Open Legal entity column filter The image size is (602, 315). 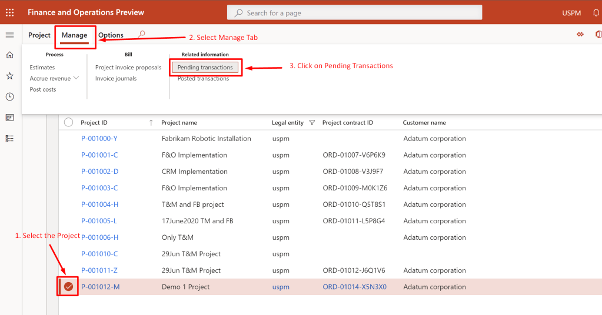(x=312, y=123)
